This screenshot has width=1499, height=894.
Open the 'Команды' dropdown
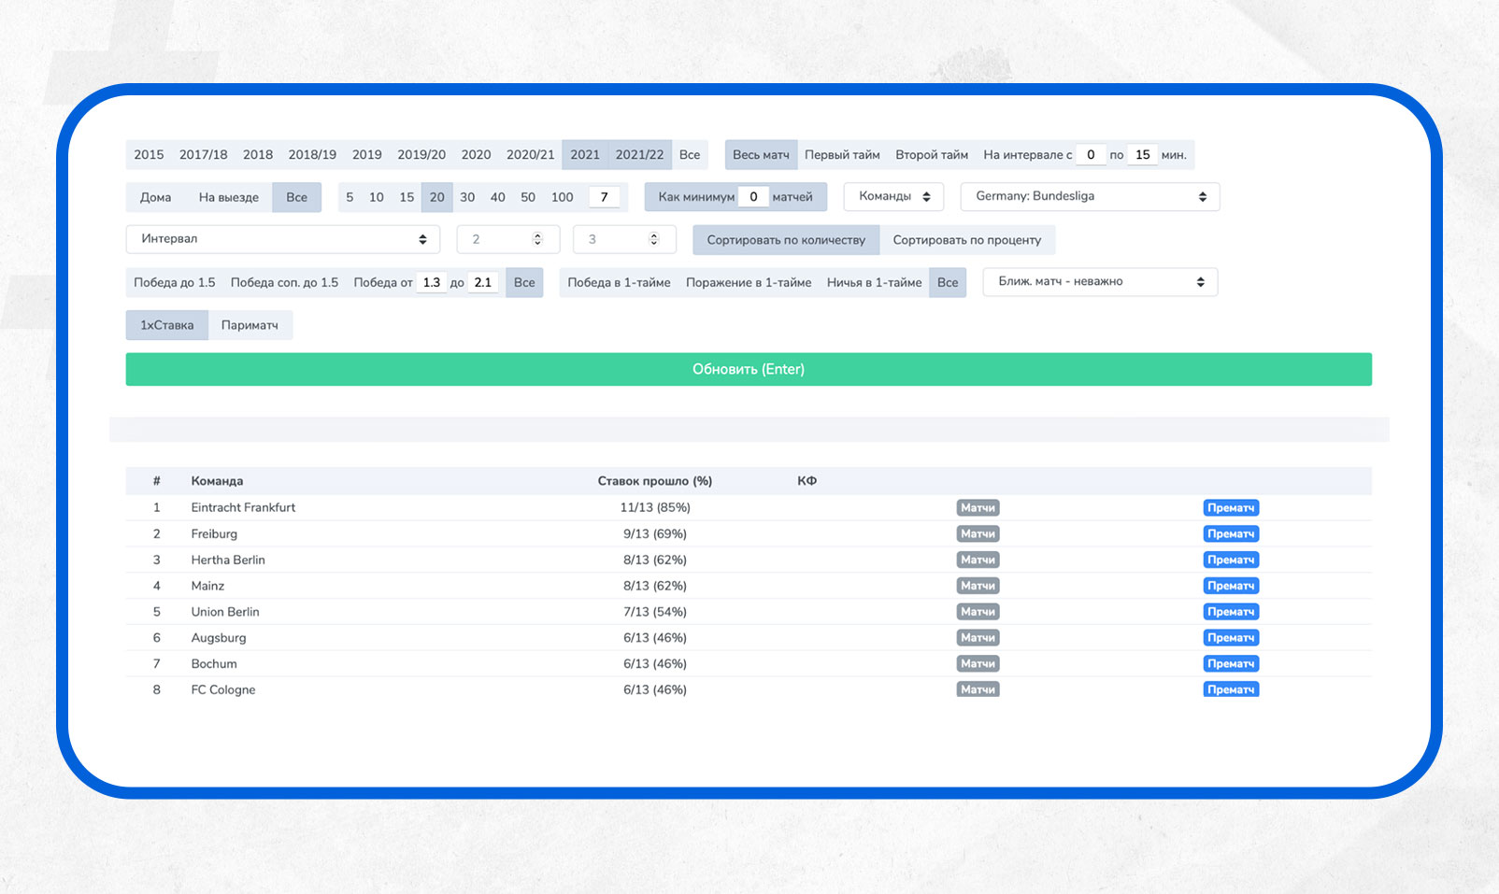click(x=893, y=197)
